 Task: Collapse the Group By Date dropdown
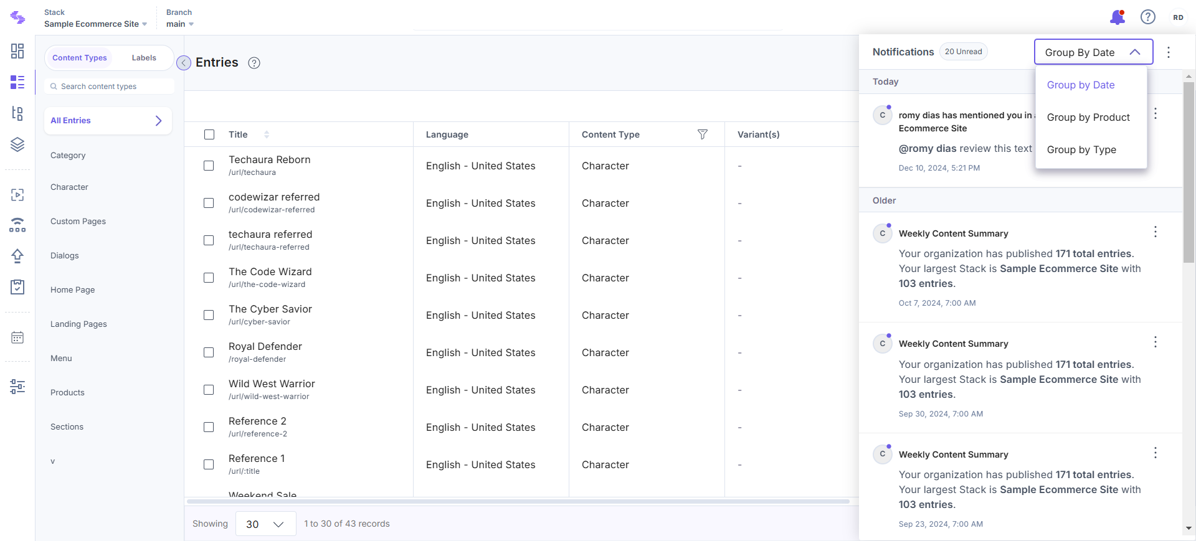tap(1093, 52)
